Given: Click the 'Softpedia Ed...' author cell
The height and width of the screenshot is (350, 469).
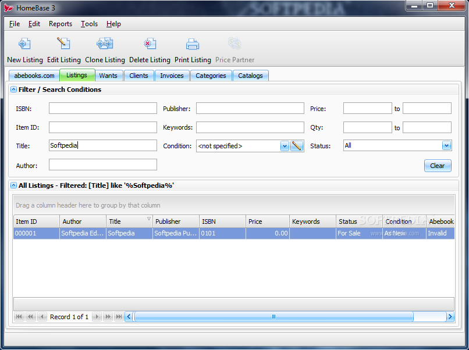Looking at the screenshot, I should click(83, 233).
